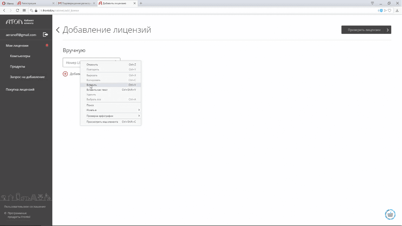Image resolution: width=402 pixels, height=226 pixels.
Task: Click the red plus add-license icon
Action: (65, 74)
